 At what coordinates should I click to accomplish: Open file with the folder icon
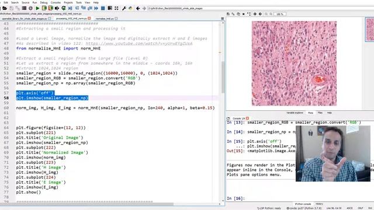pos(5,8)
